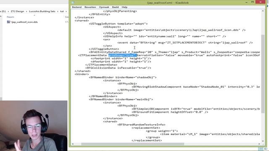Click the BFSimpleLODComponent isBFR line
Image resolution: width=269 pixels, height=151 pixels.
[196, 109]
